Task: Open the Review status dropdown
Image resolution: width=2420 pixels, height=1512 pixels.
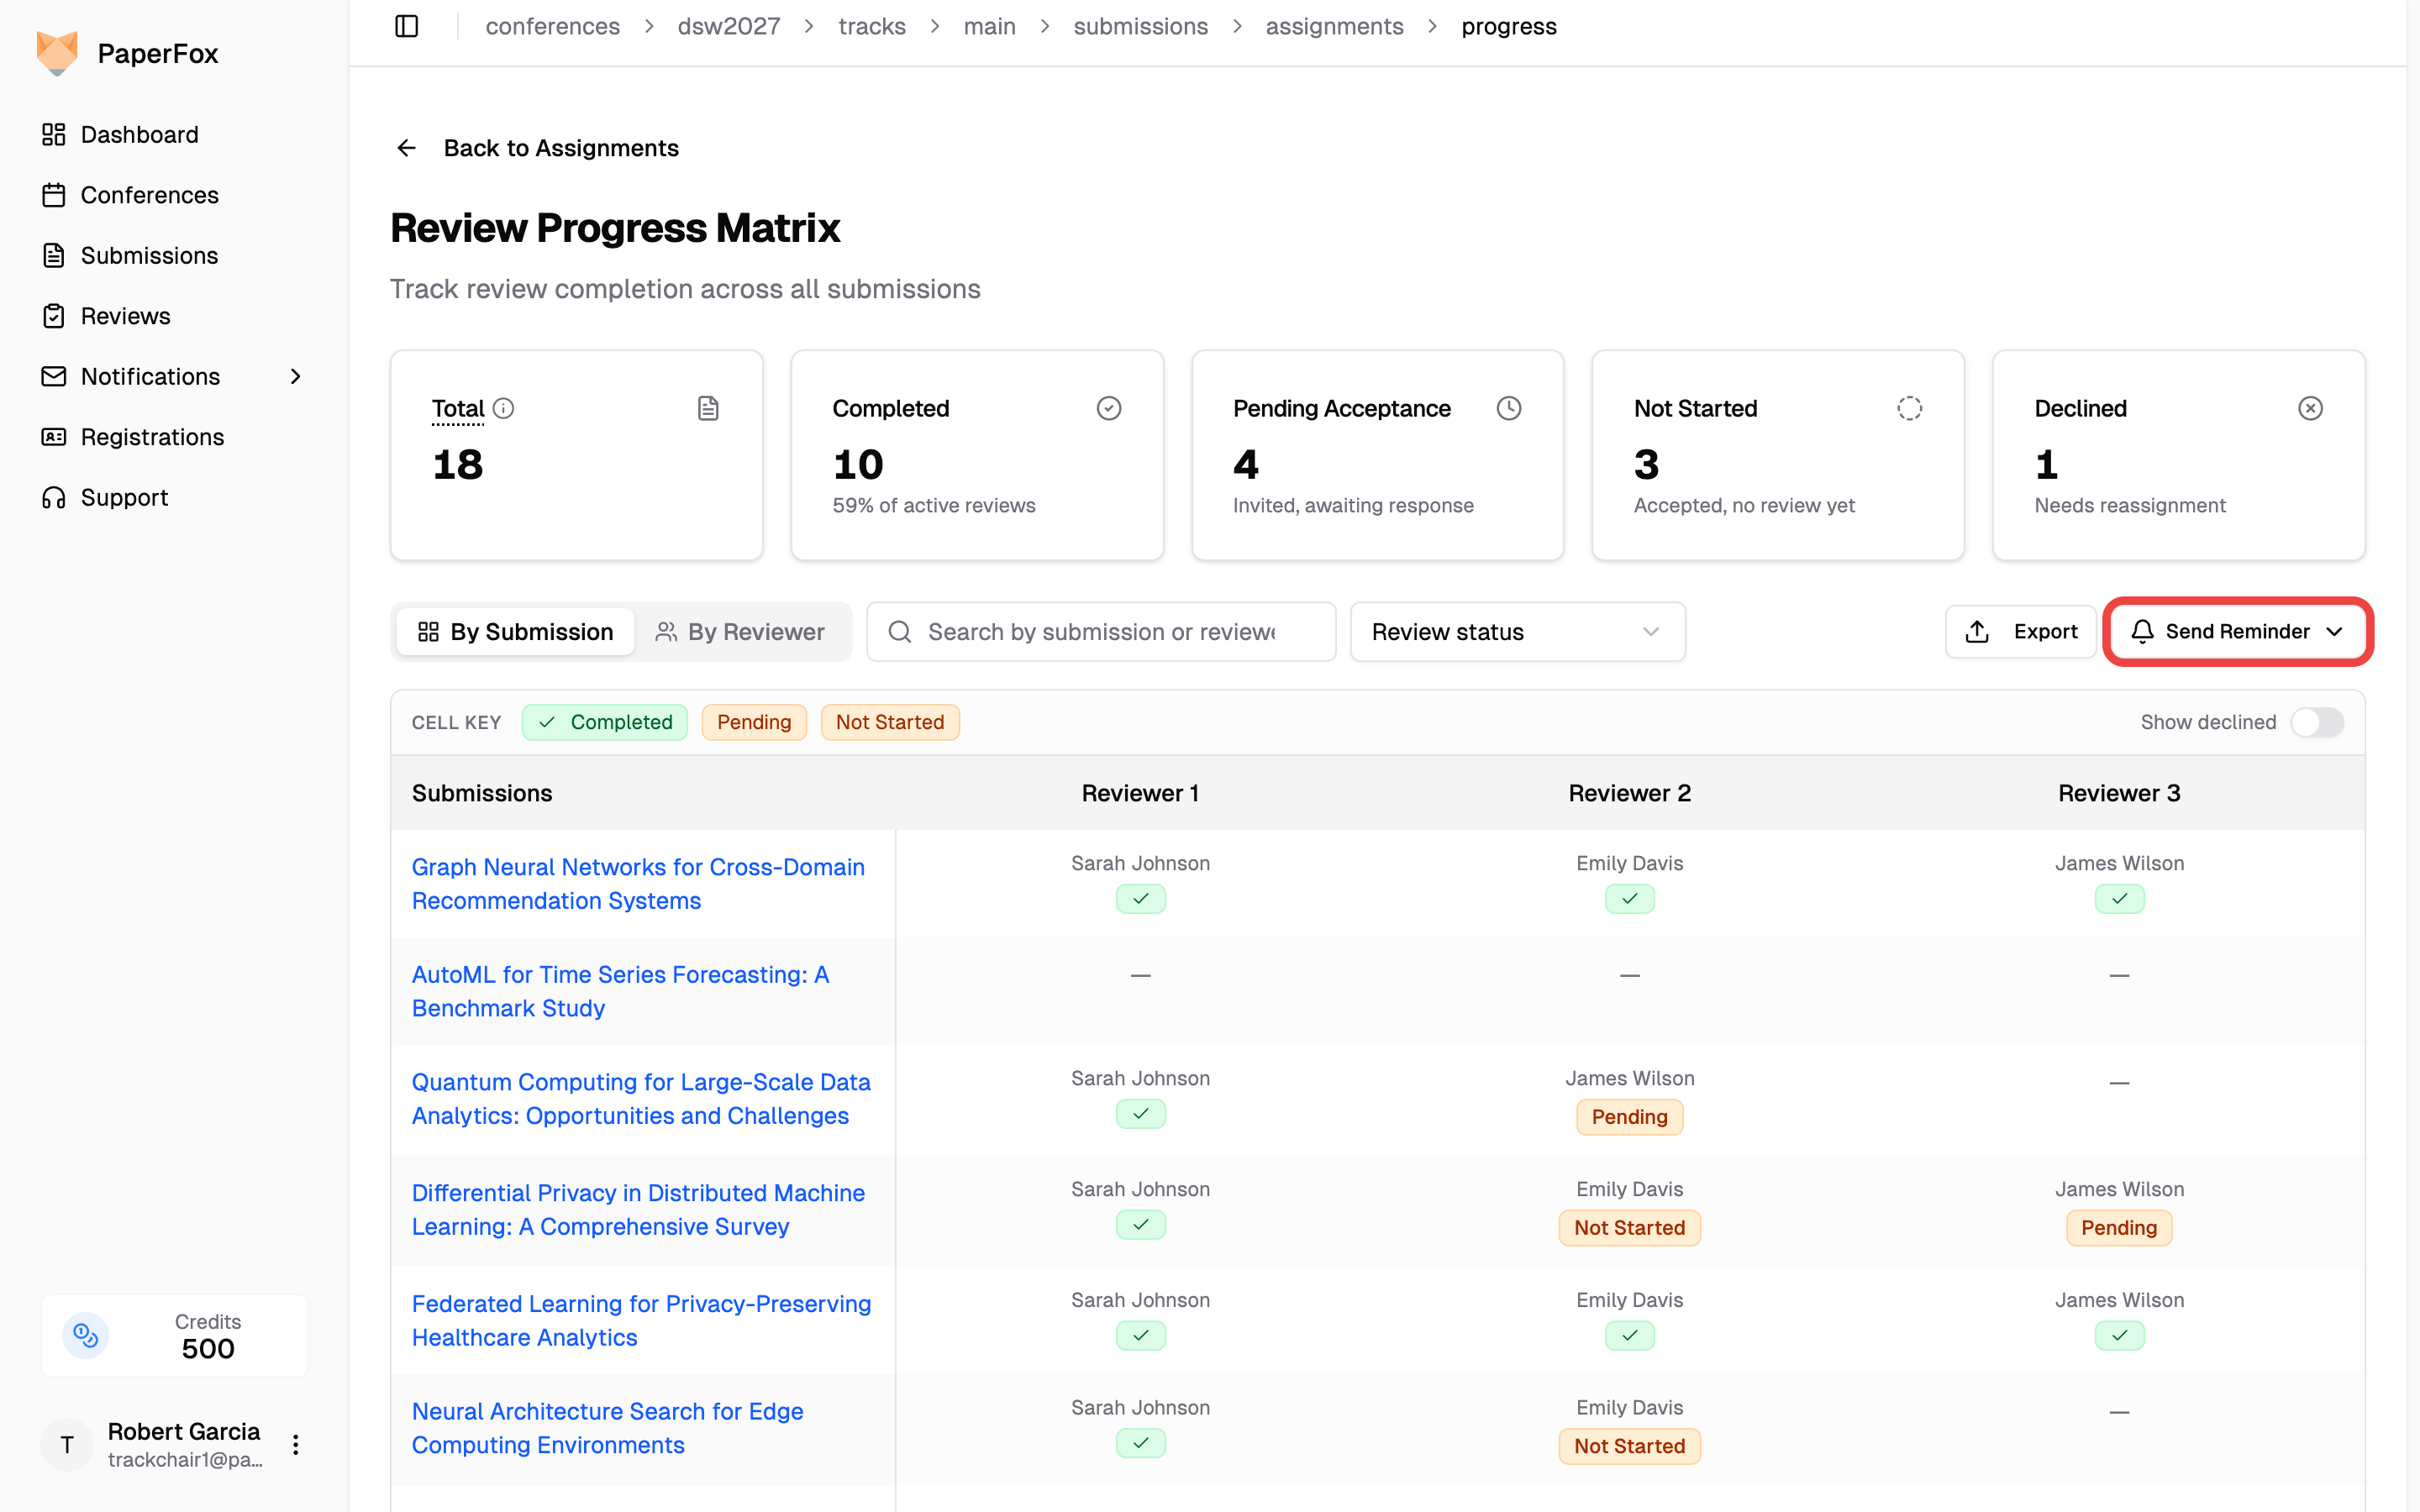Action: [1517, 631]
